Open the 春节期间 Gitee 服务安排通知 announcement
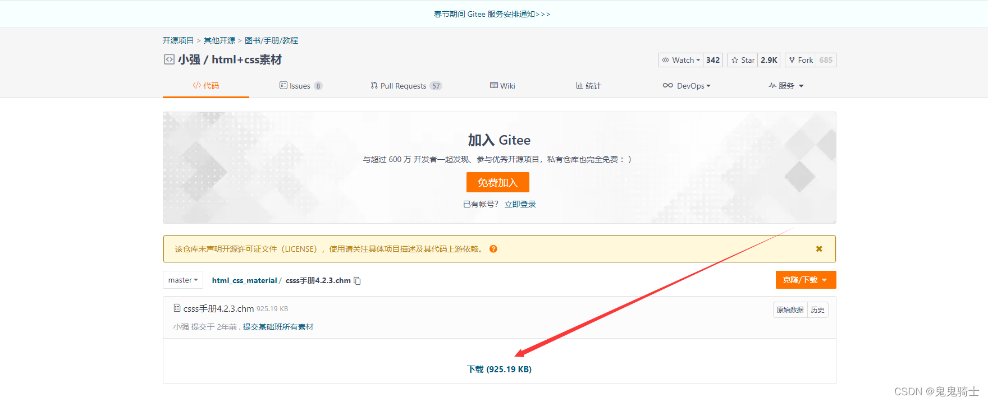Image resolution: width=988 pixels, height=402 pixels. pyautogui.click(x=492, y=14)
